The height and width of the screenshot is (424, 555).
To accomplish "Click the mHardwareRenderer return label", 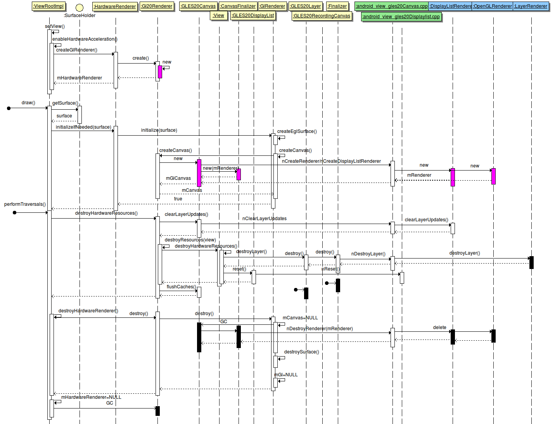I will pyautogui.click(x=80, y=78).
